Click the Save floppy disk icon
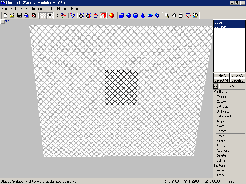The image size is (246, 184). point(19,16)
